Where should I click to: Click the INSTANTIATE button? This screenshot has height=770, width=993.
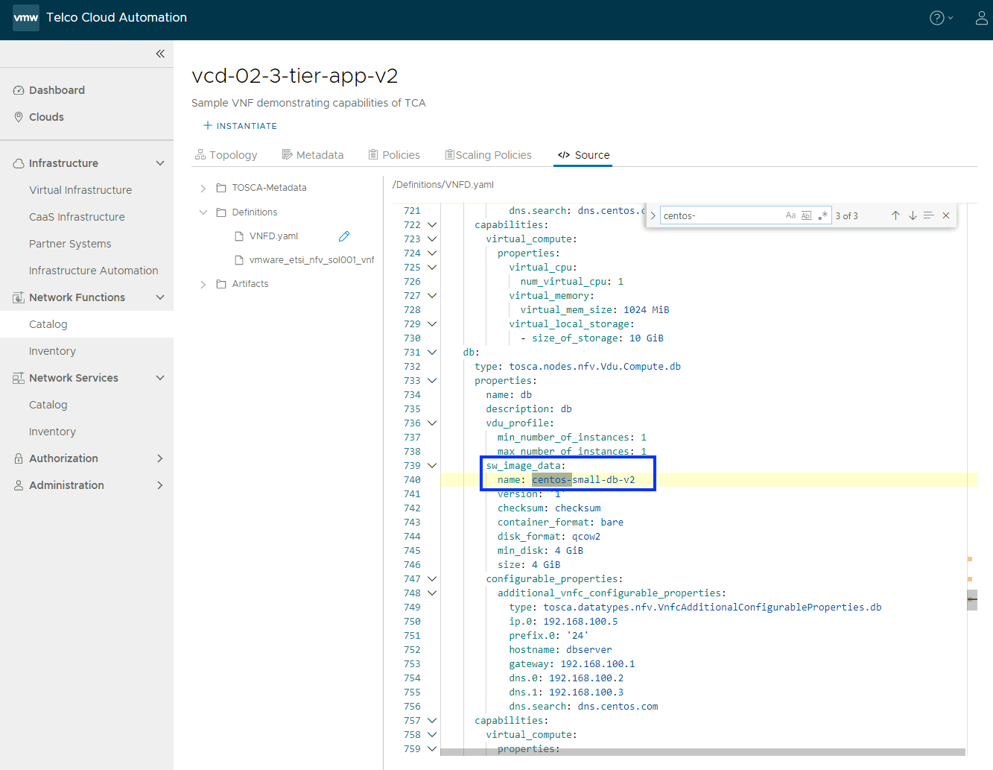tap(240, 126)
